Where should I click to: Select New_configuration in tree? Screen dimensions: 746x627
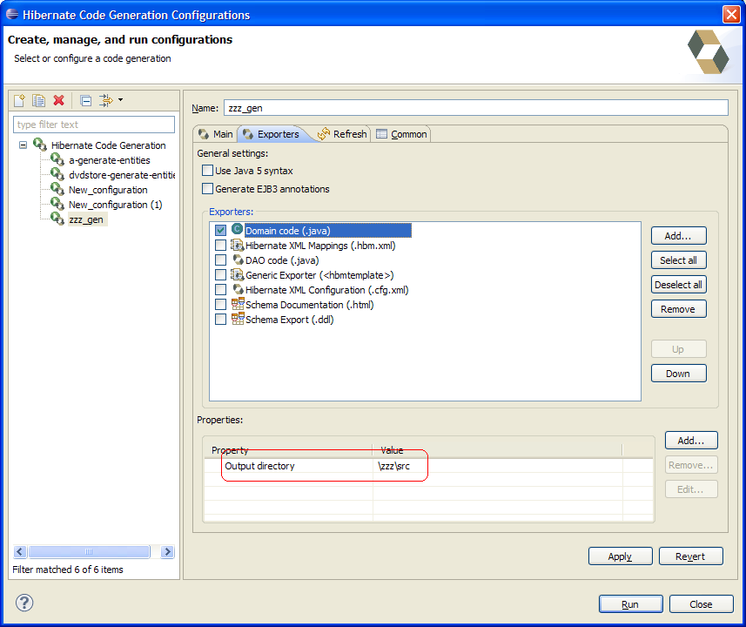pyautogui.click(x=108, y=190)
